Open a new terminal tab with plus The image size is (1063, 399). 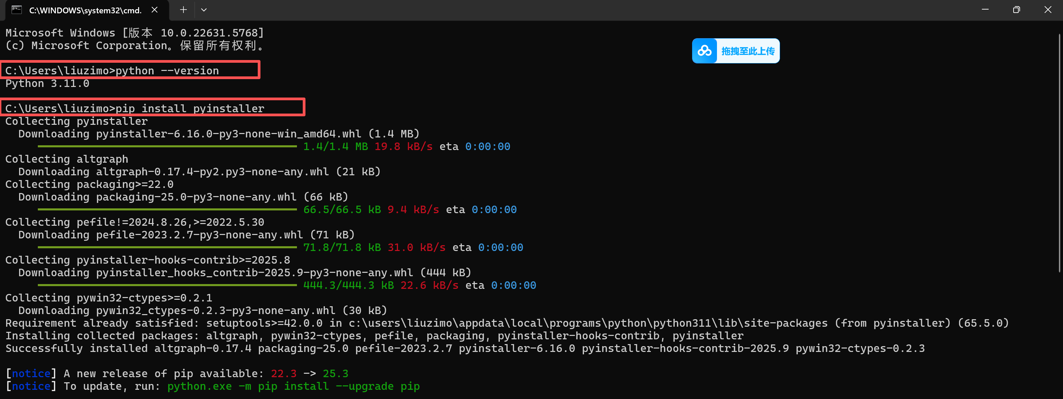(x=183, y=10)
